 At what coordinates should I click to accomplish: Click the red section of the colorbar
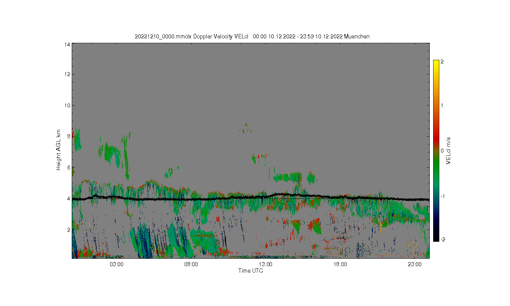pyautogui.click(x=436, y=138)
